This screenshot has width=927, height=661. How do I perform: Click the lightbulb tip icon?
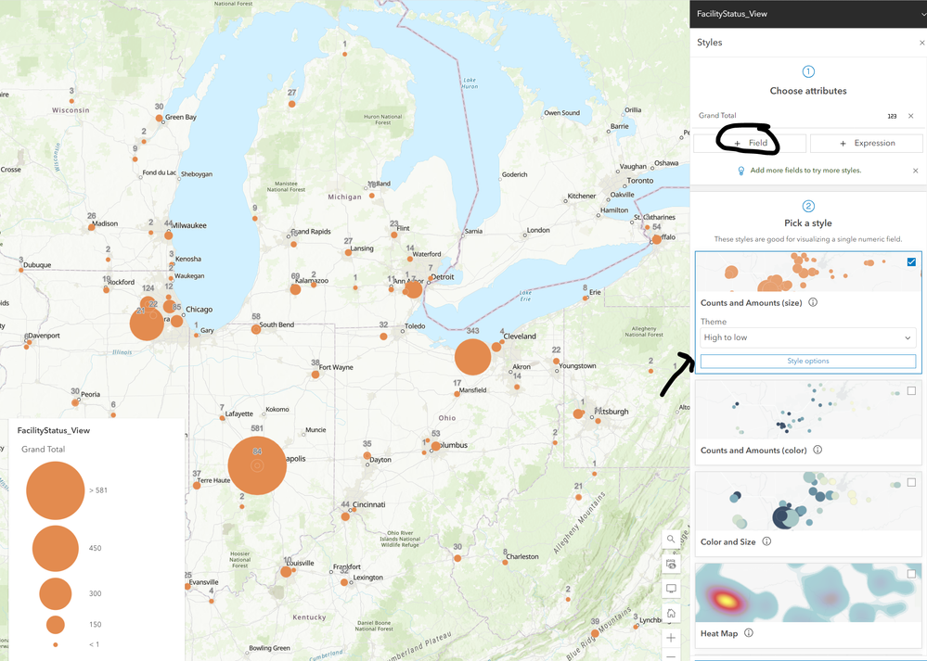click(x=740, y=171)
